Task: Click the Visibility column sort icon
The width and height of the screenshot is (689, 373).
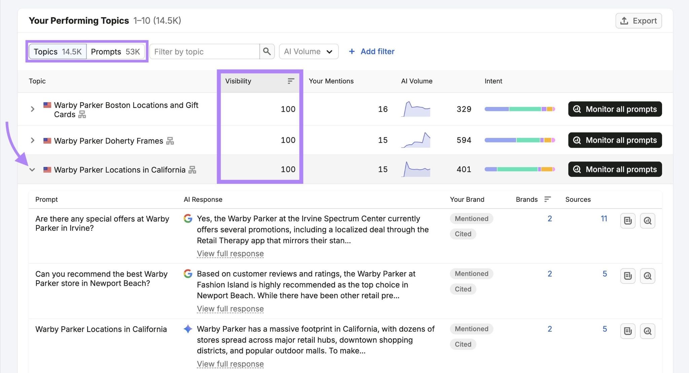Action: click(x=291, y=81)
